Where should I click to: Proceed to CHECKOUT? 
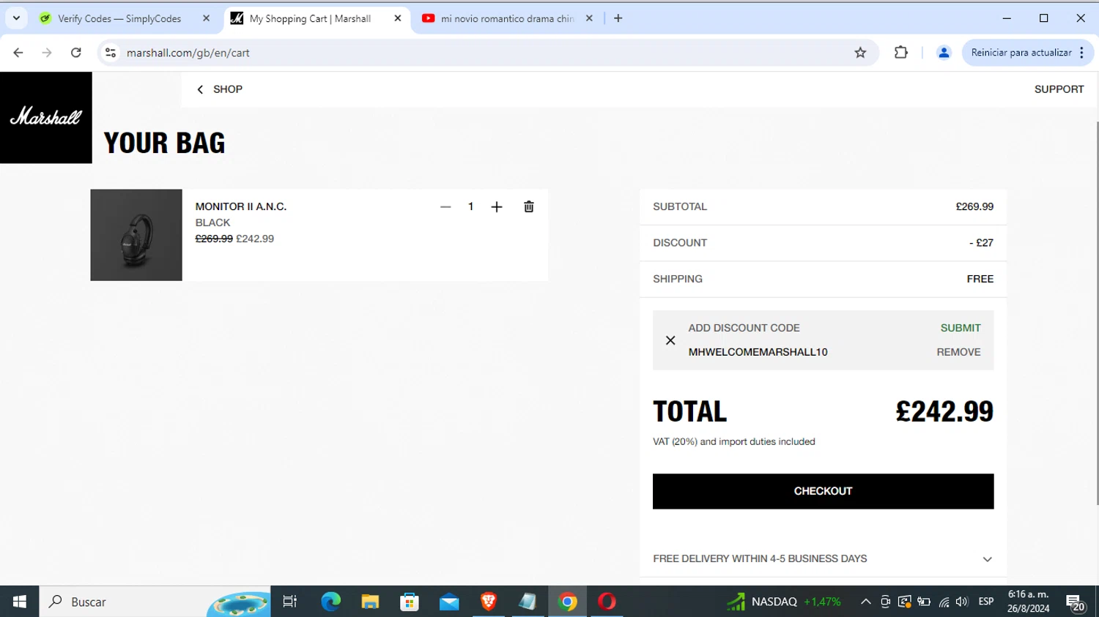pos(823,491)
